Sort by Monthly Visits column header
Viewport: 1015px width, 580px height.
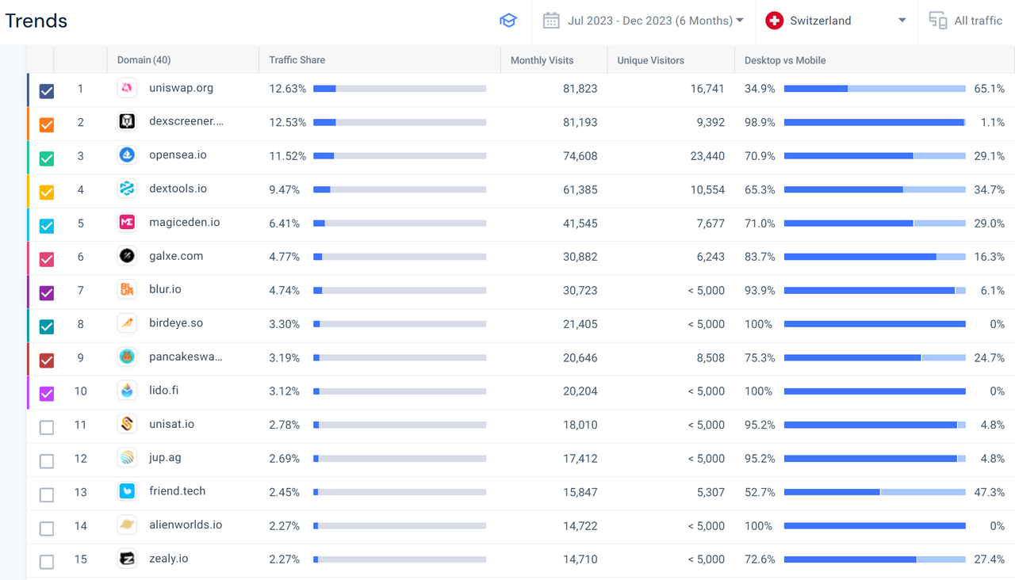[x=542, y=60]
